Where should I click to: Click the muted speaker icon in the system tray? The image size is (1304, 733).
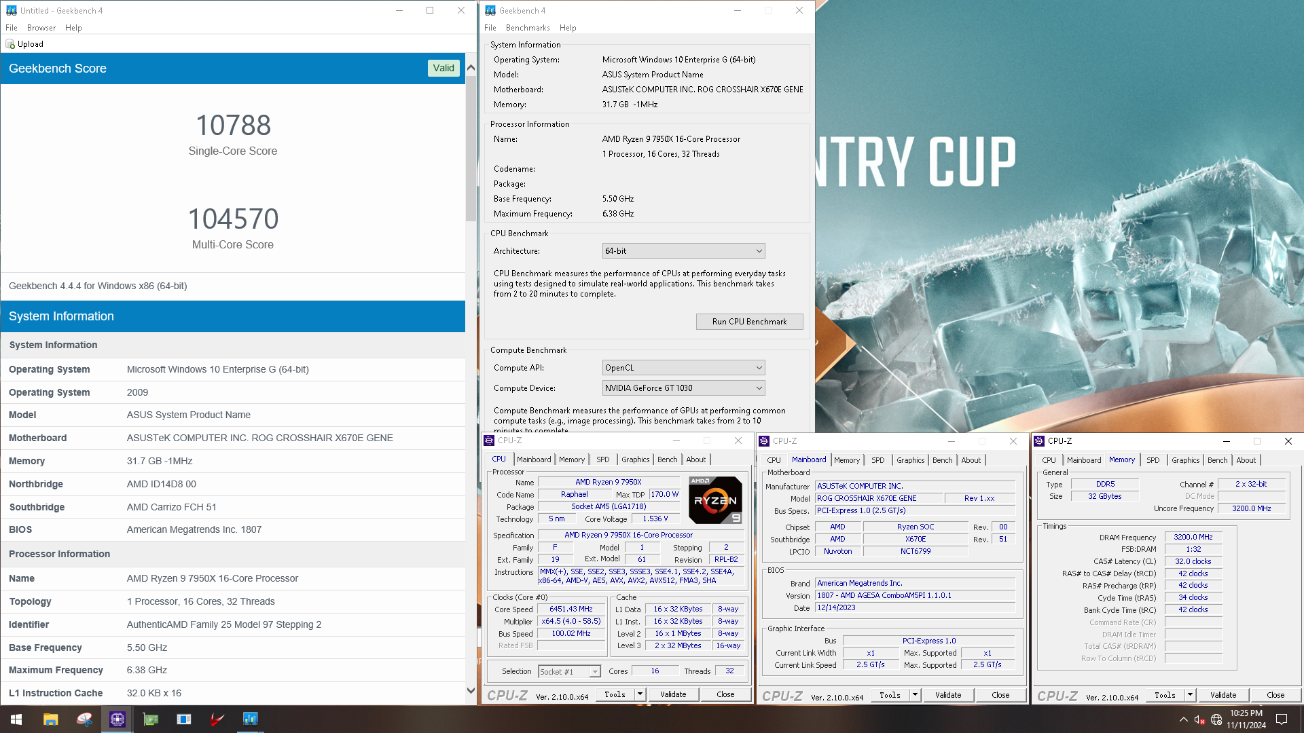[1199, 719]
